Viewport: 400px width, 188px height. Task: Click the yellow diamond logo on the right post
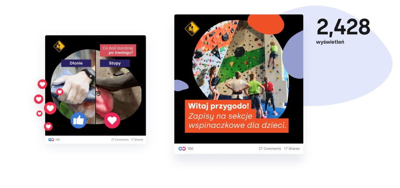pos(192,29)
